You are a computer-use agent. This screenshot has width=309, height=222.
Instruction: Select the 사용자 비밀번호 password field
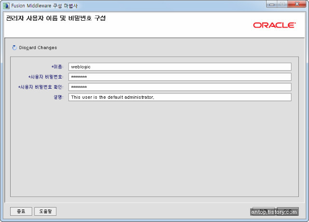click(x=180, y=77)
